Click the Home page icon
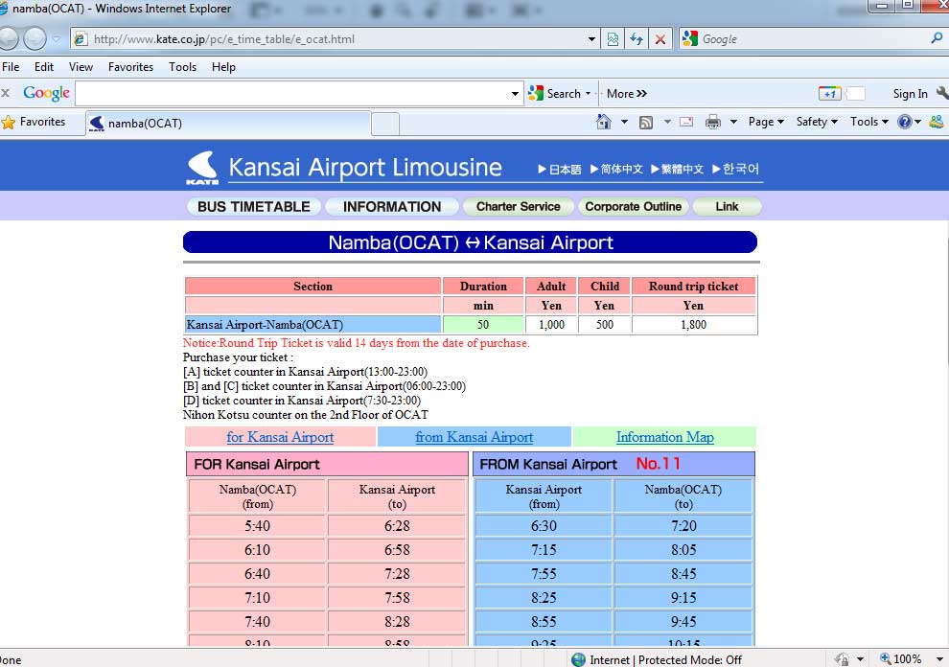949x667 pixels. point(603,122)
